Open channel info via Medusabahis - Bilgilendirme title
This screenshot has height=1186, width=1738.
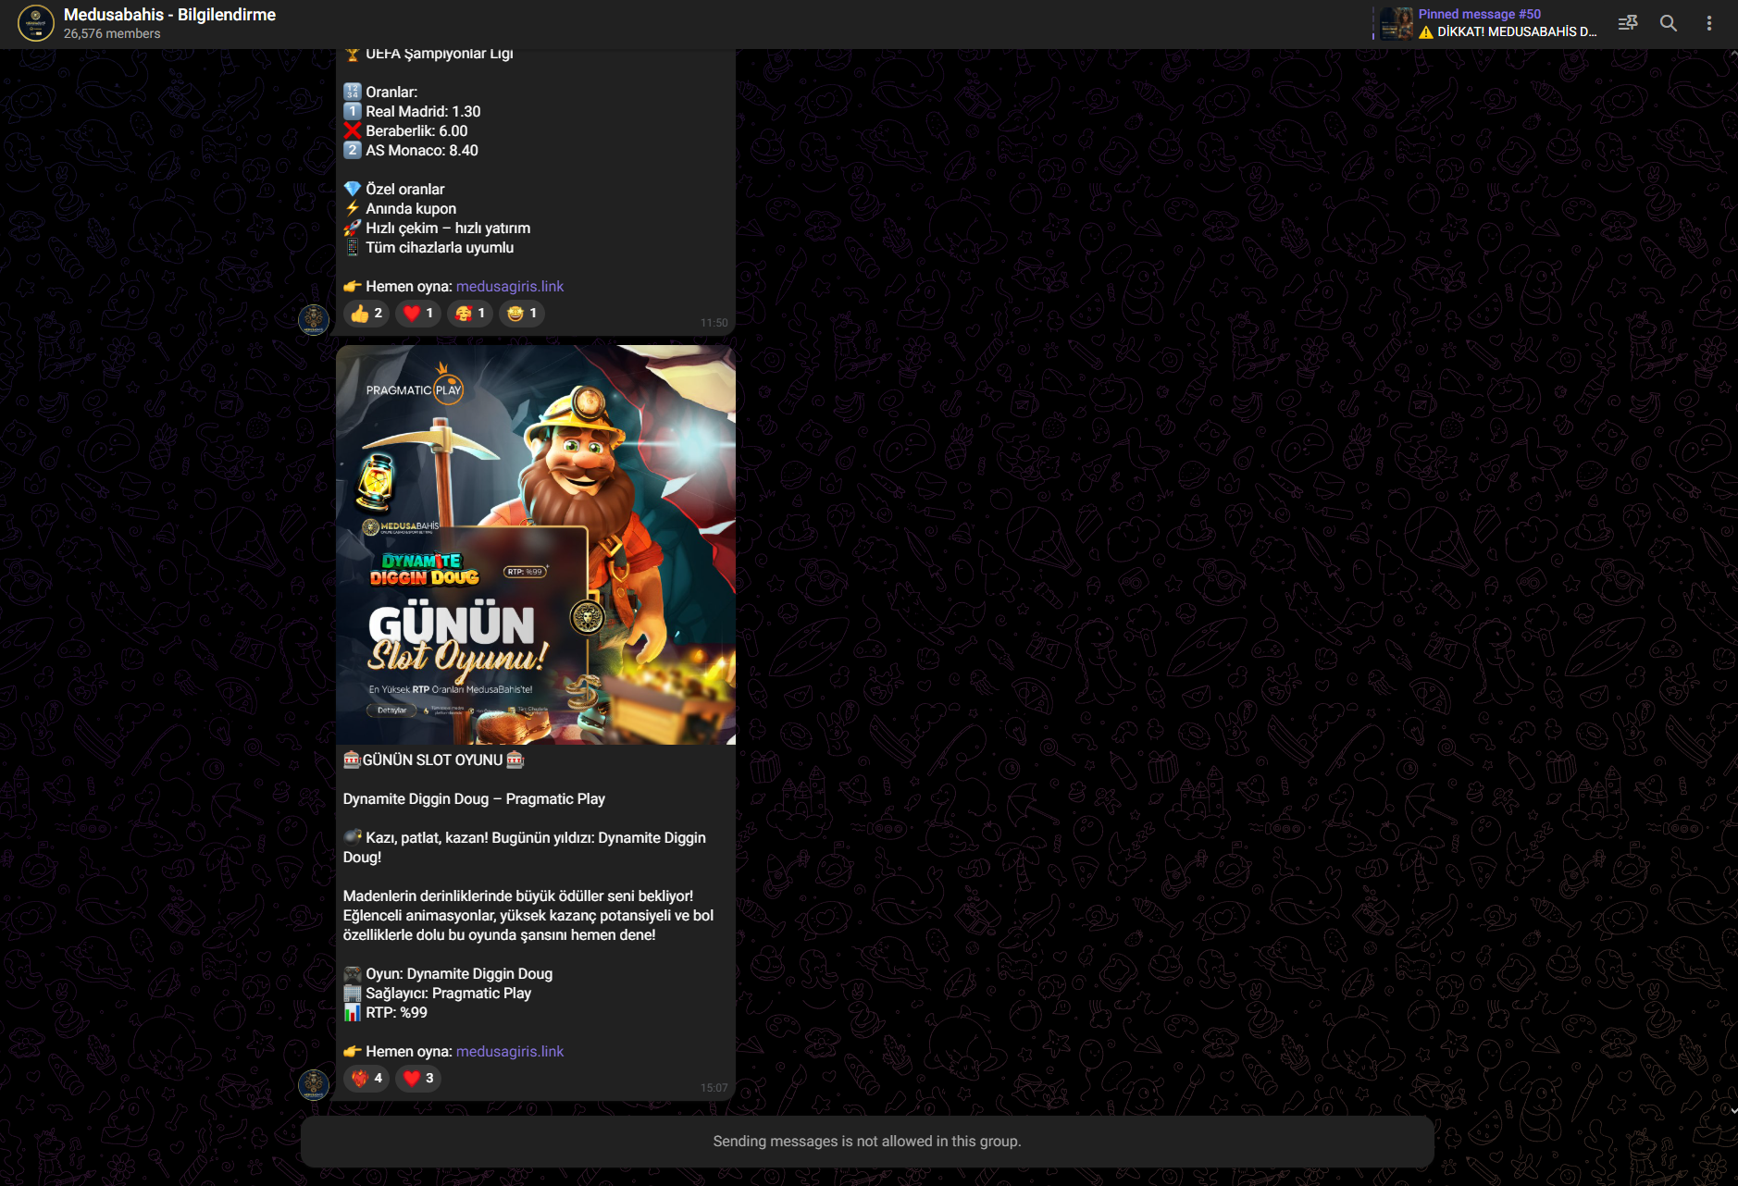point(169,15)
